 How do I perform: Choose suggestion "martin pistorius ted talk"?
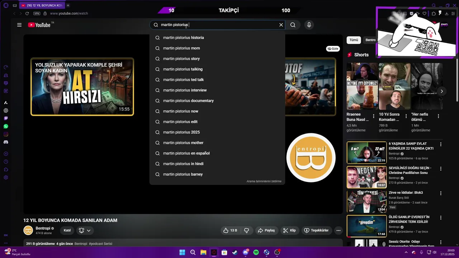coord(217,80)
